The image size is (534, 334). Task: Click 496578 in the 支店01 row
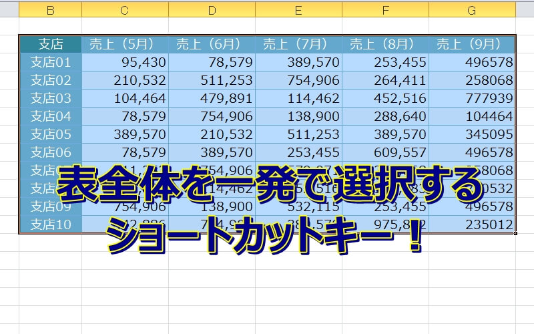[x=472, y=62]
